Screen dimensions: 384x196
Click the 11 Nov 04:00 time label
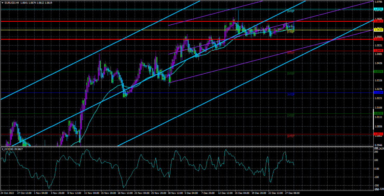(91, 193)
